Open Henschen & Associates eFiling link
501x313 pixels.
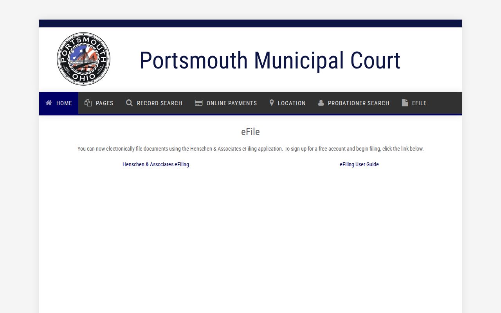(156, 164)
